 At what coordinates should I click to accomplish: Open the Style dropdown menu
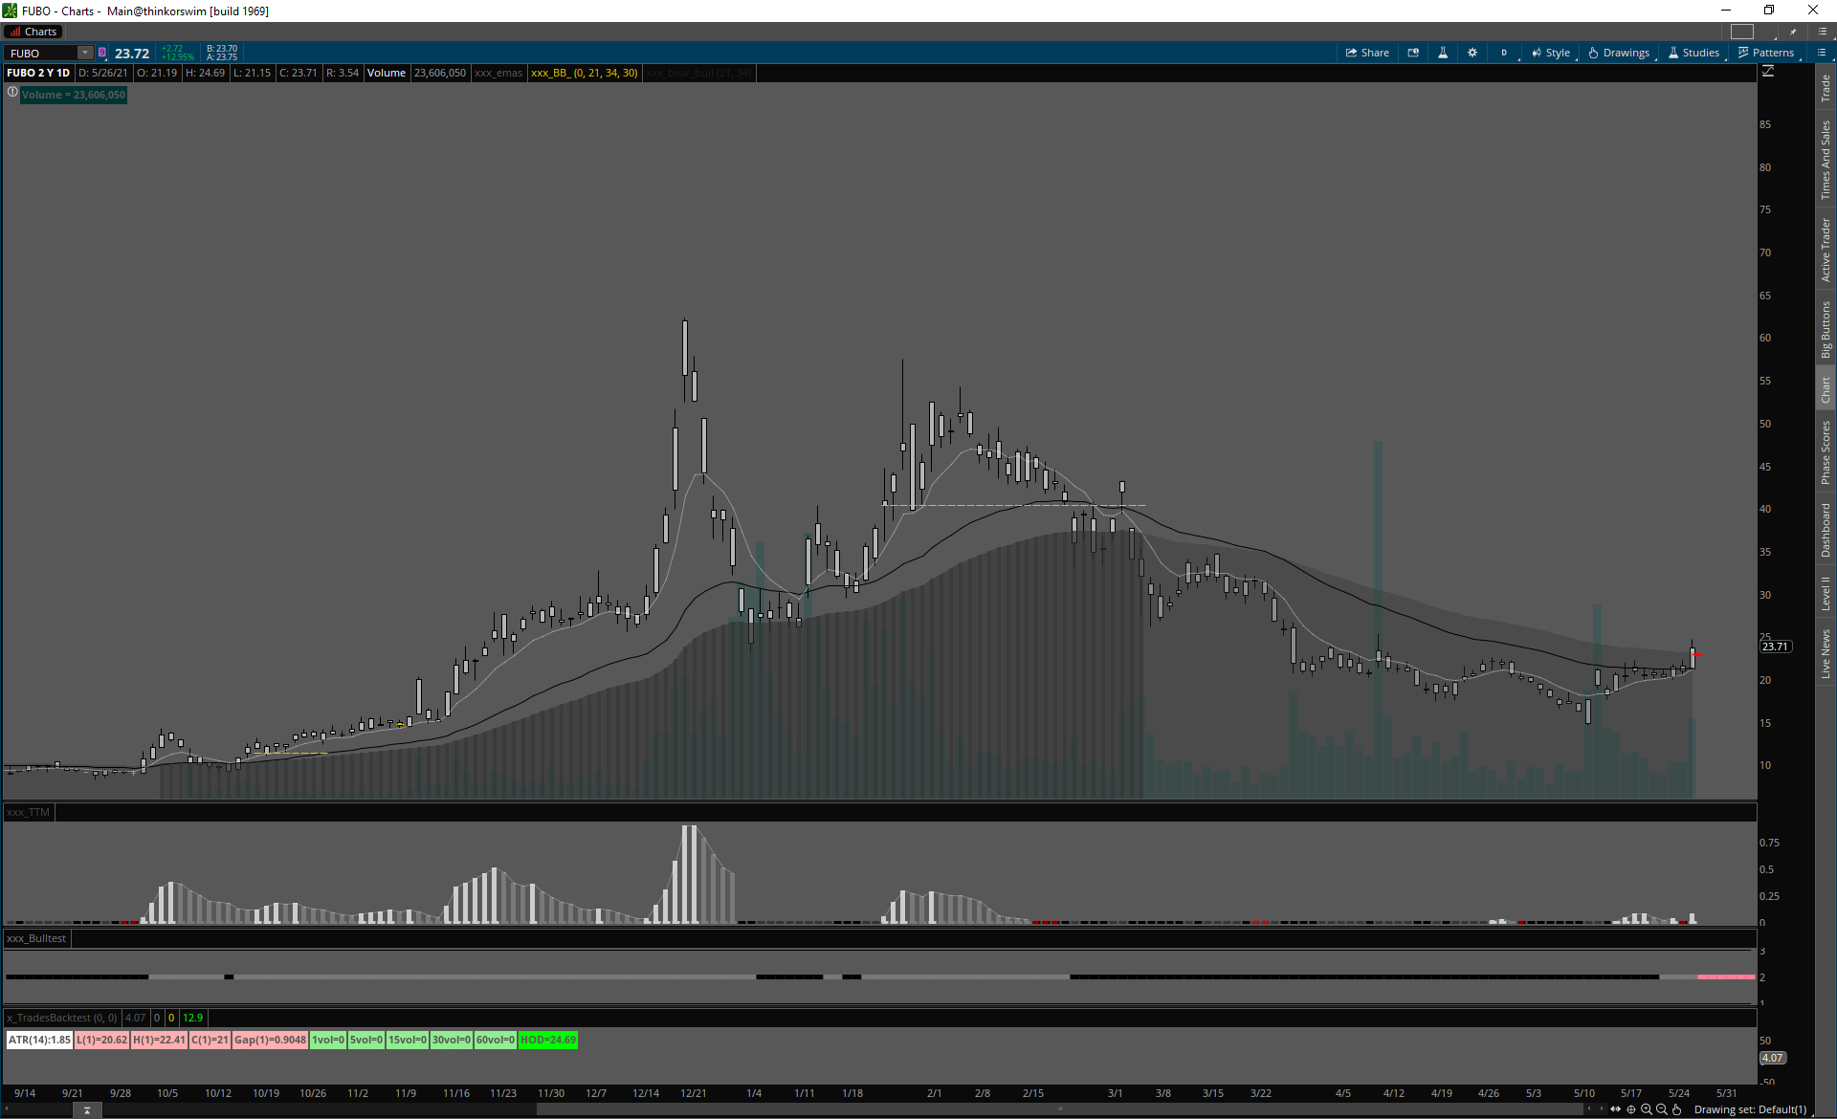(1551, 53)
